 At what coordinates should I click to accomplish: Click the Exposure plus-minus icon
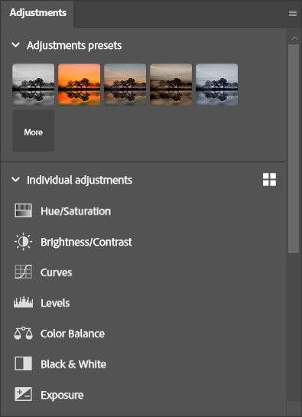tap(24, 394)
